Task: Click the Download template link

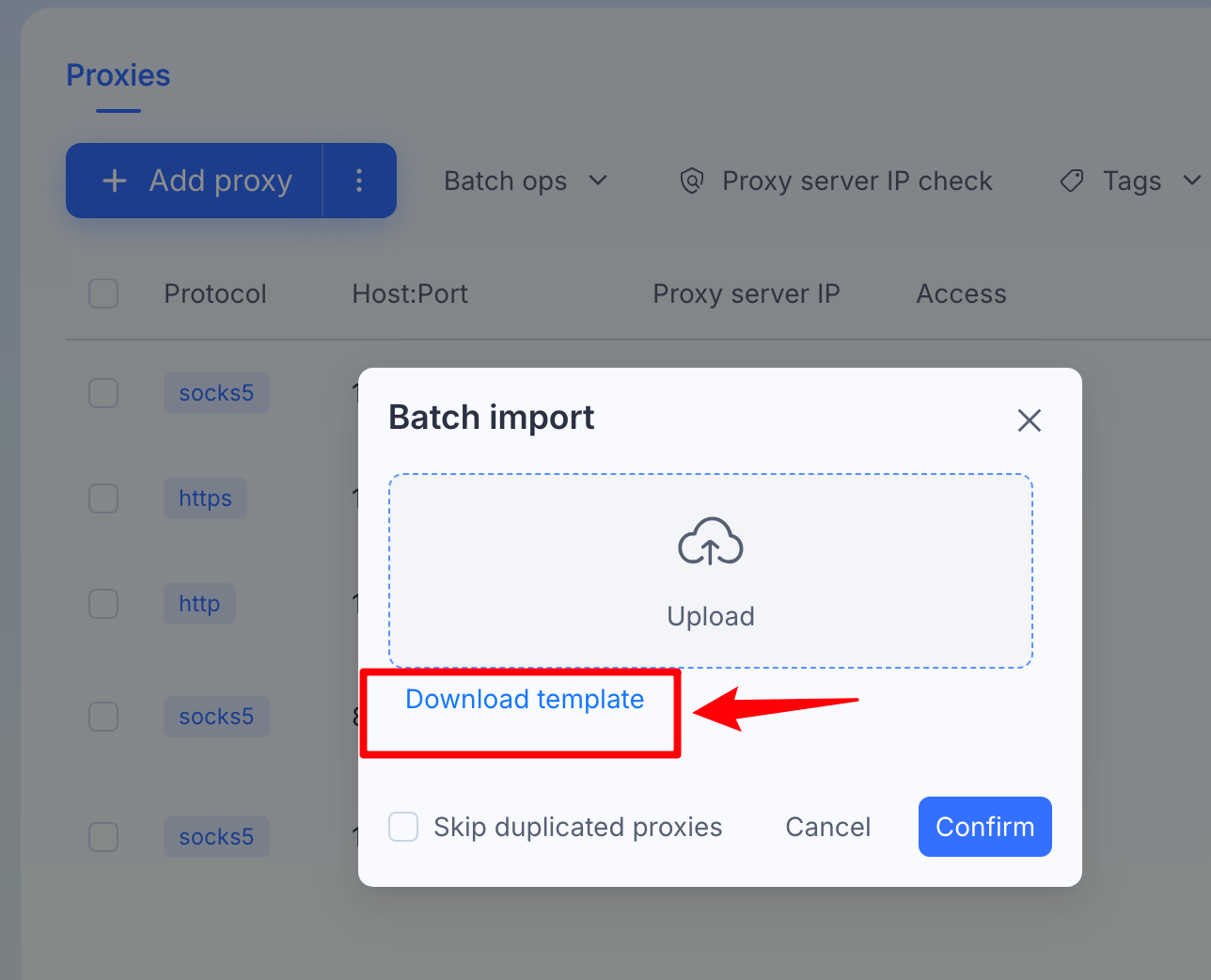Action: (525, 700)
